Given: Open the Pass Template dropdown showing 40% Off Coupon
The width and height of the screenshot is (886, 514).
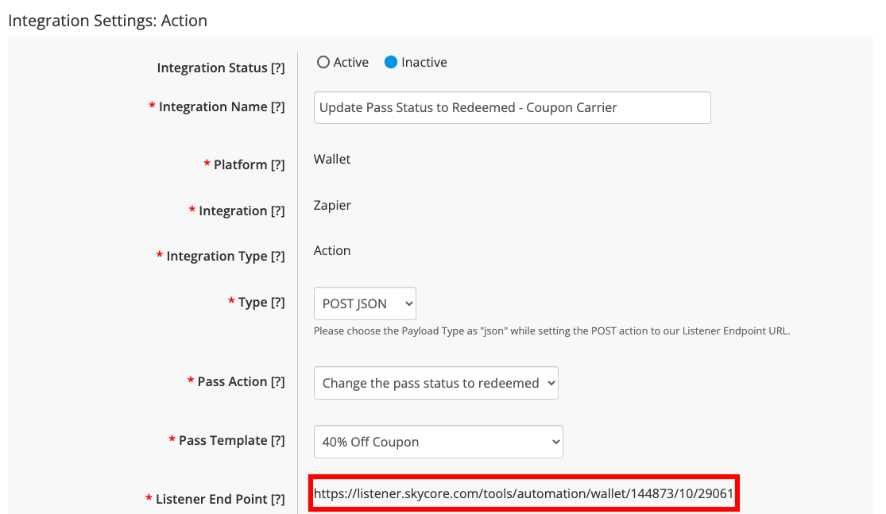Looking at the screenshot, I should (x=438, y=442).
